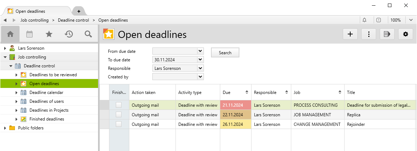417x151 pixels.
Task: Click the notification bell icon
Action: pos(364,20)
